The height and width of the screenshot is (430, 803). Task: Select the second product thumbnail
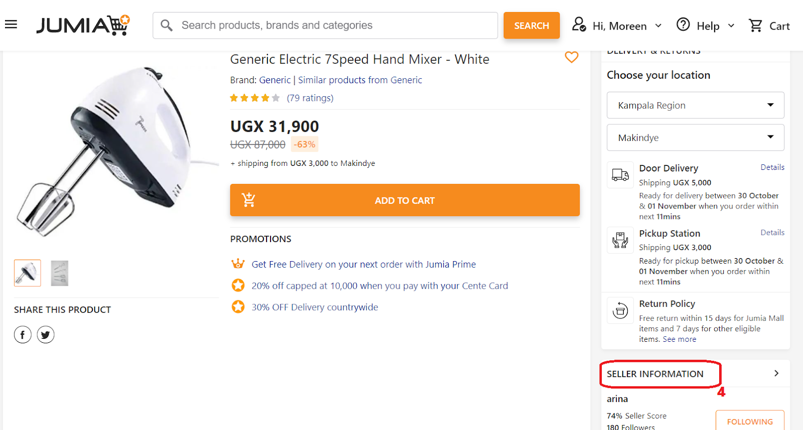coord(60,273)
